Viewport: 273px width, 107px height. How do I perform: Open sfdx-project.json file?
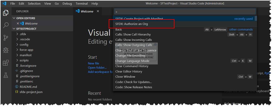point(31,92)
